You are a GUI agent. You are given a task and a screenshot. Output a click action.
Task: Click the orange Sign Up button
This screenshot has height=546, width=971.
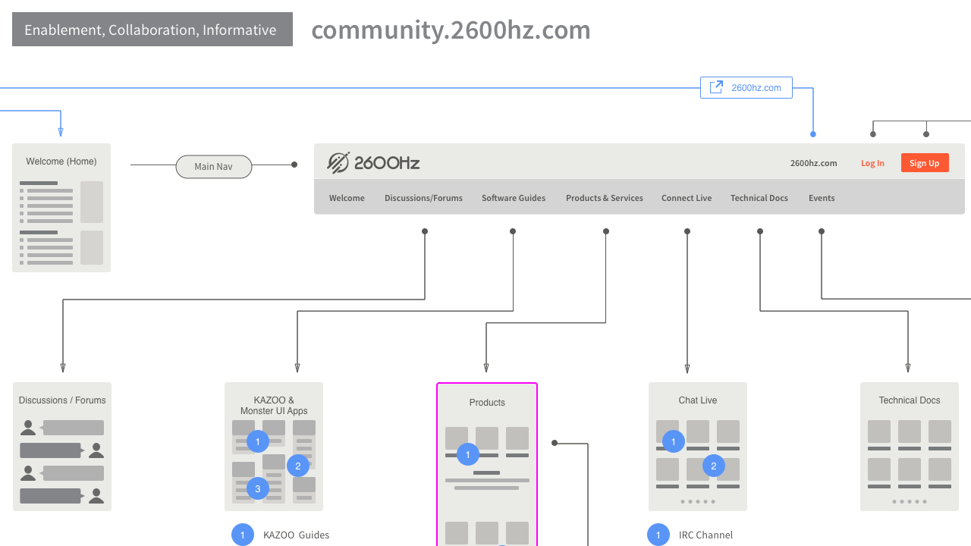(925, 162)
